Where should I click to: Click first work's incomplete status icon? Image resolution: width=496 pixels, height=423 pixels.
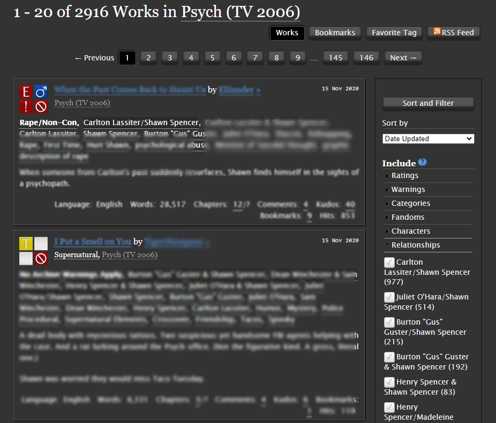pyautogui.click(x=41, y=106)
